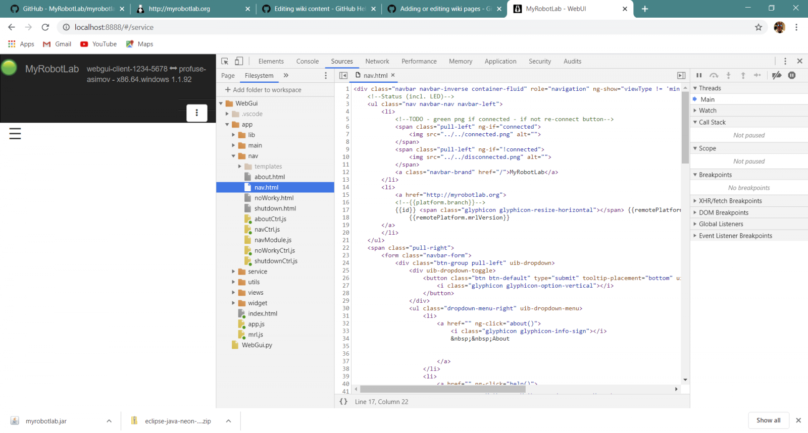Image resolution: width=808 pixels, height=433 pixels.
Task: Expand the lib folder
Action: click(x=233, y=135)
